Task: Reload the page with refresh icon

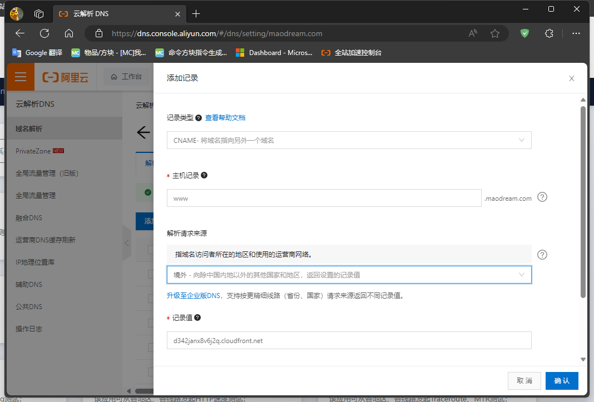Action: coord(44,33)
